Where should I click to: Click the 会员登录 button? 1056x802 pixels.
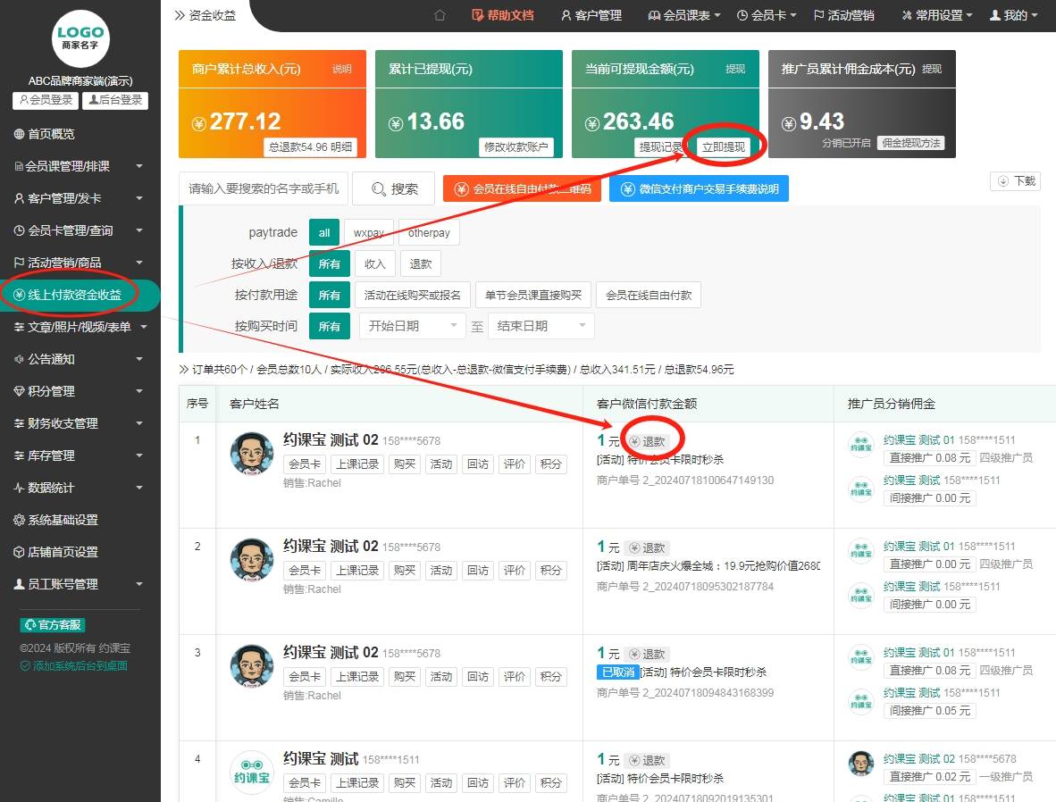click(46, 100)
